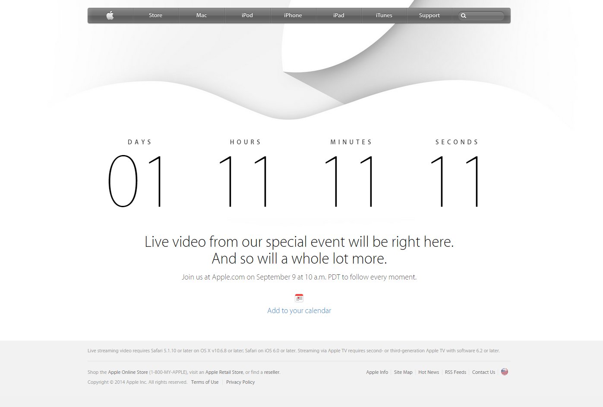Image resolution: width=603 pixels, height=407 pixels.
Task: Open the Apple Online Store link
Action: point(128,372)
